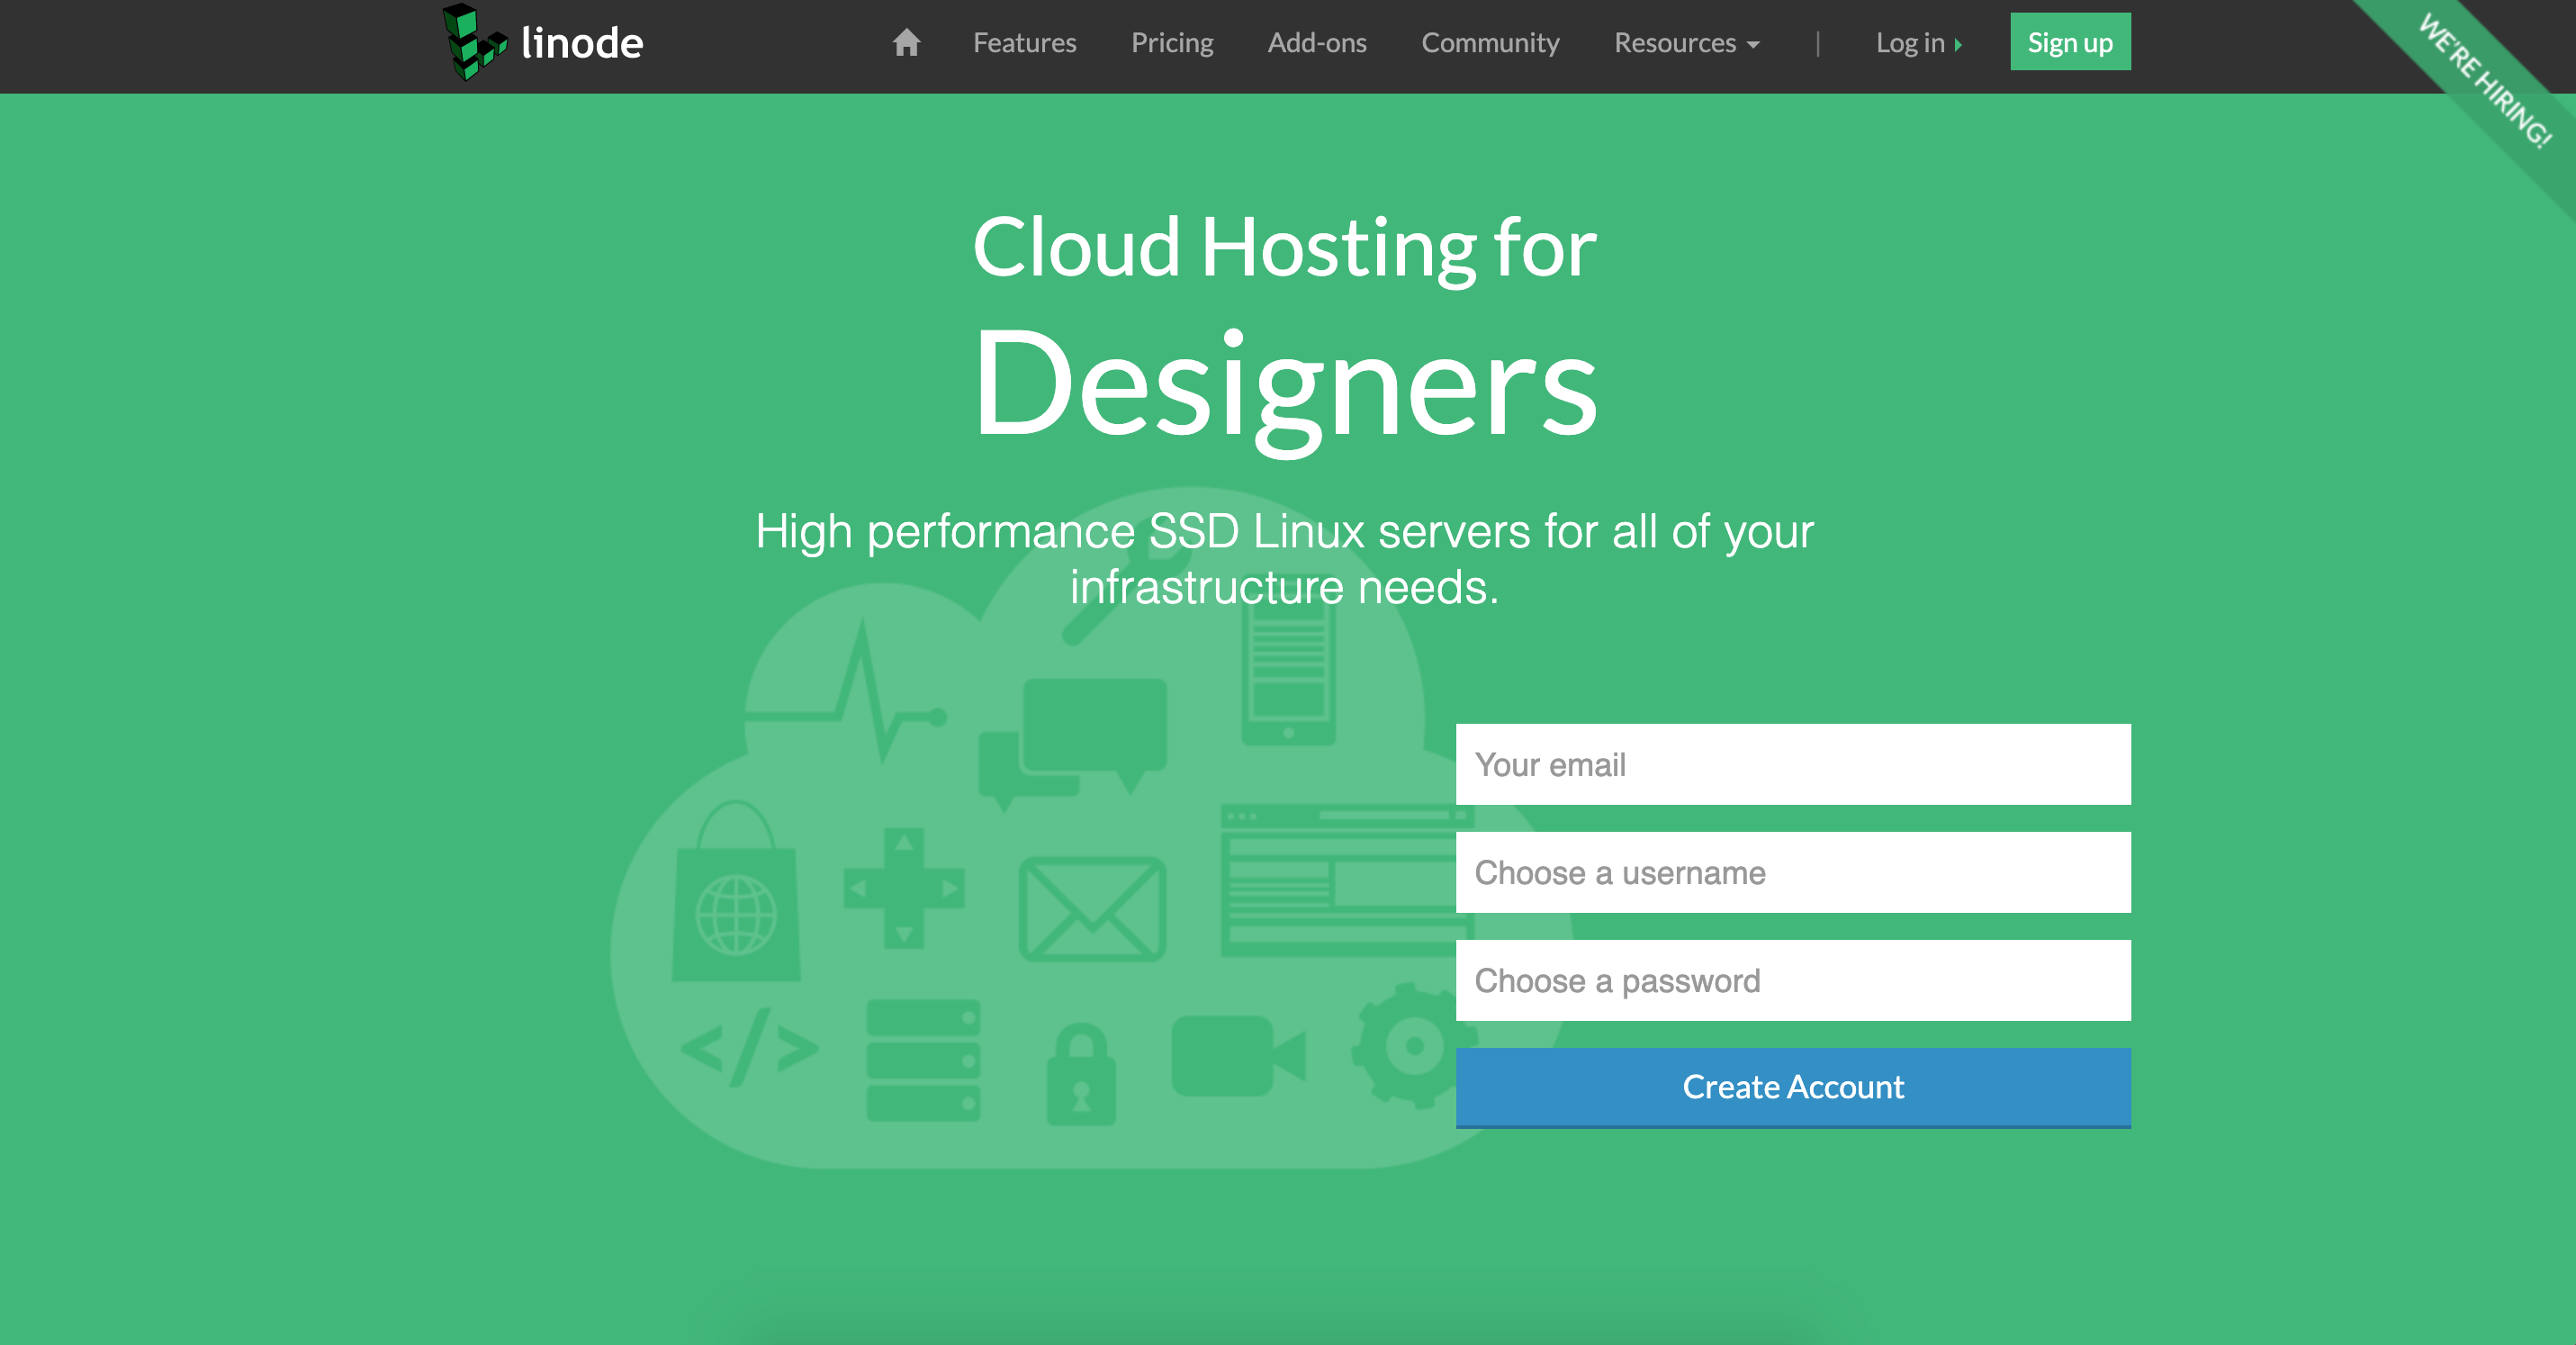Click the shopping bag globe icon
This screenshot has height=1345, width=2576.
736,895
